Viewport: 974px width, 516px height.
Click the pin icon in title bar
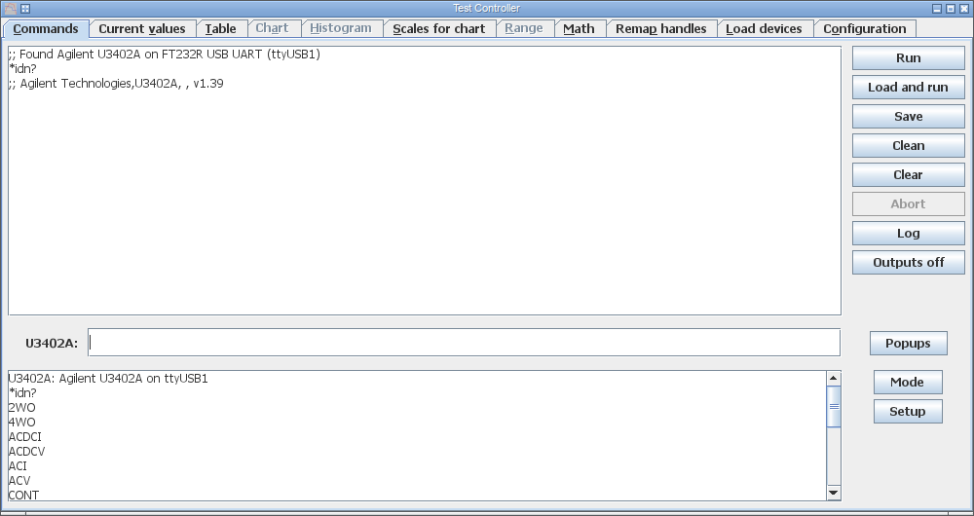[25, 9]
